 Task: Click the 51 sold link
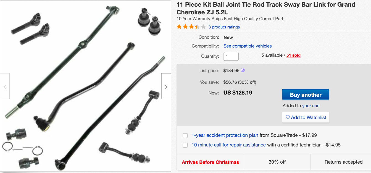[293, 55]
